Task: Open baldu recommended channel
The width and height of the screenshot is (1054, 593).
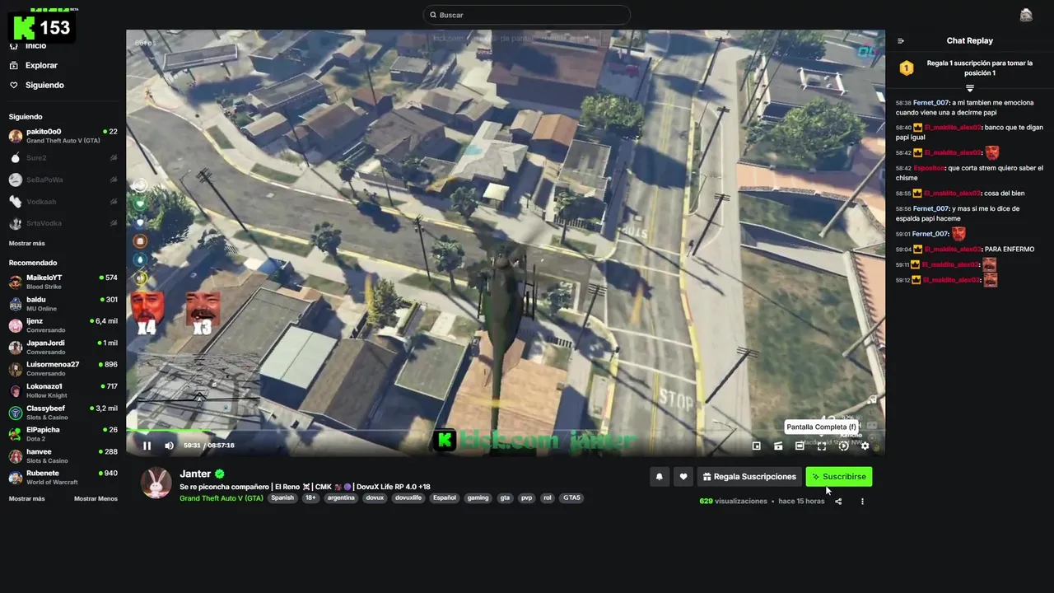Action: coord(63,304)
